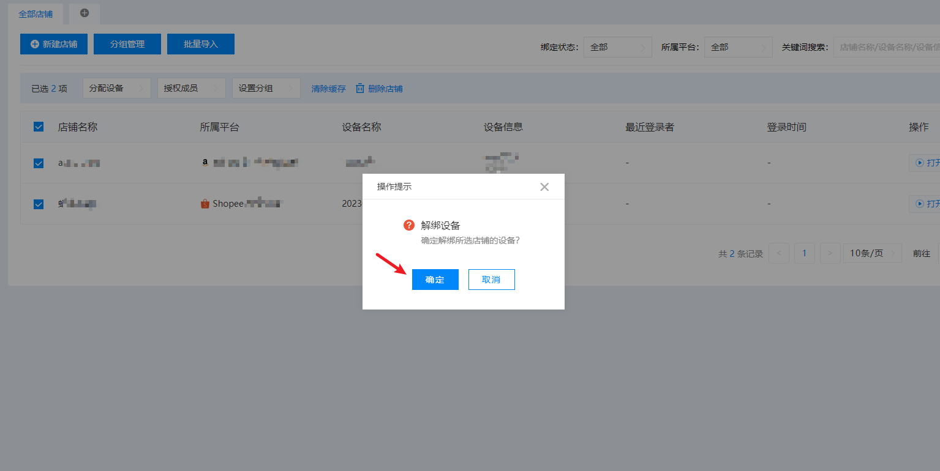Uncheck the Shopee store row checkbox

(39, 204)
